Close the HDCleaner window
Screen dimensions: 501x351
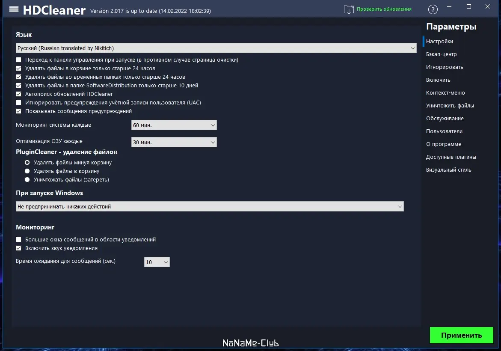click(488, 7)
